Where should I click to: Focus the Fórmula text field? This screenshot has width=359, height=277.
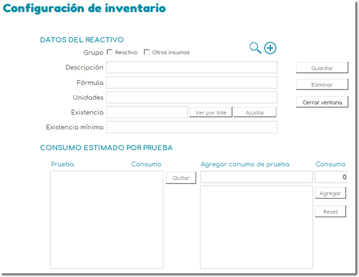coord(191,82)
